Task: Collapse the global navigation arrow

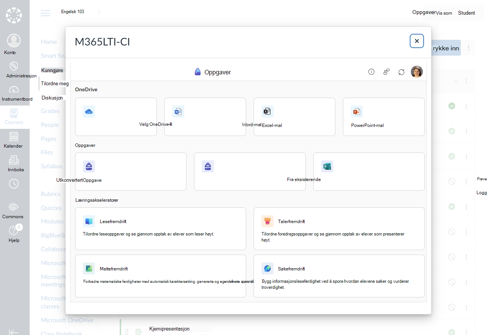Action: click(14, 332)
